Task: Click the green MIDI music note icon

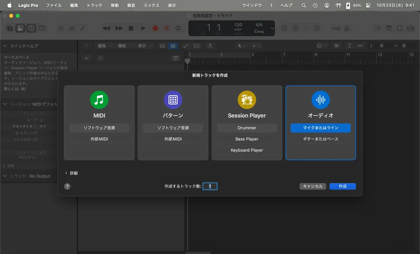Action: click(99, 100)
